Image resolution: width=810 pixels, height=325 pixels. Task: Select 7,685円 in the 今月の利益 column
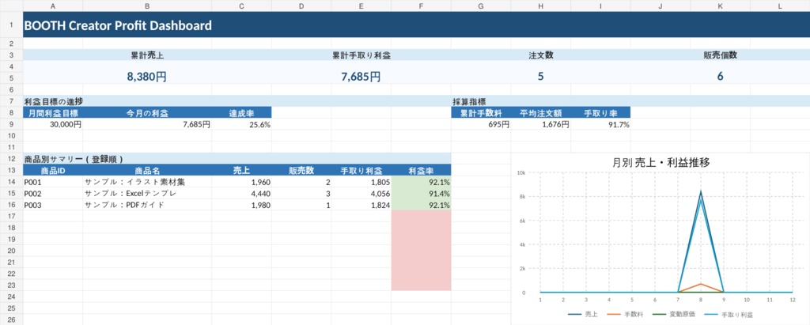[x=147, y=124]
